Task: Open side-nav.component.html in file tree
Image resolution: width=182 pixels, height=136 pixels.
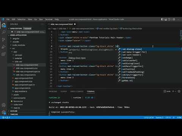Action: pos(27,65)
